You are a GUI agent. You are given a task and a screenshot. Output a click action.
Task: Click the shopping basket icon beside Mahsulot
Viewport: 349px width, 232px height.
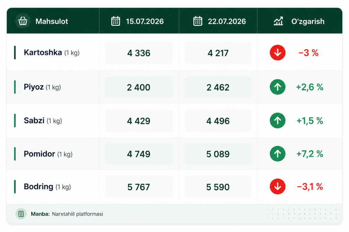[23, 21]
